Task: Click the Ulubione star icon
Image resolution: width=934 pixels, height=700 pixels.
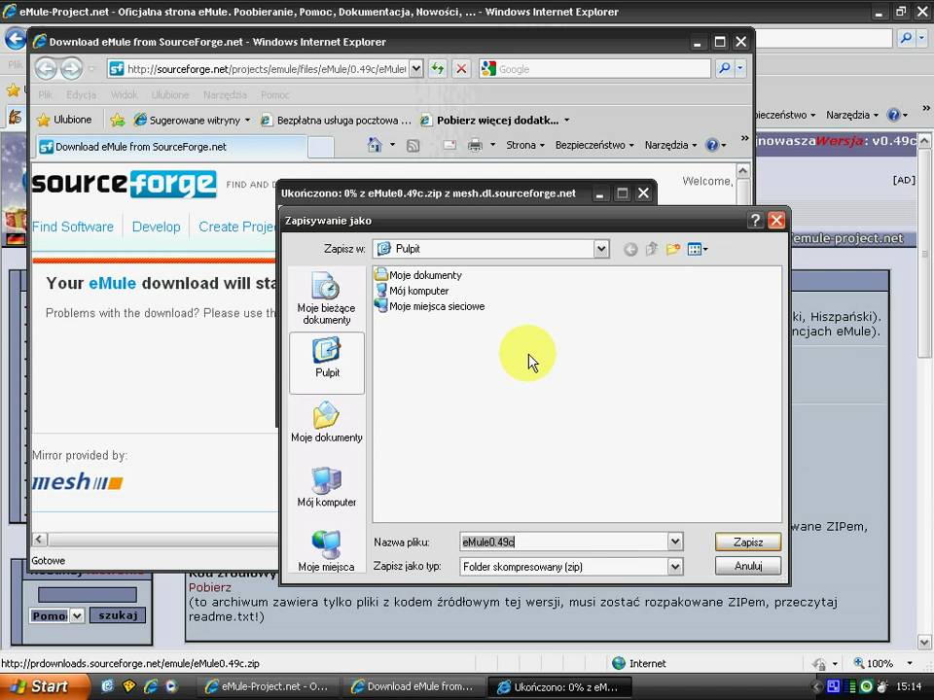Action: click(x=43, y=121)
